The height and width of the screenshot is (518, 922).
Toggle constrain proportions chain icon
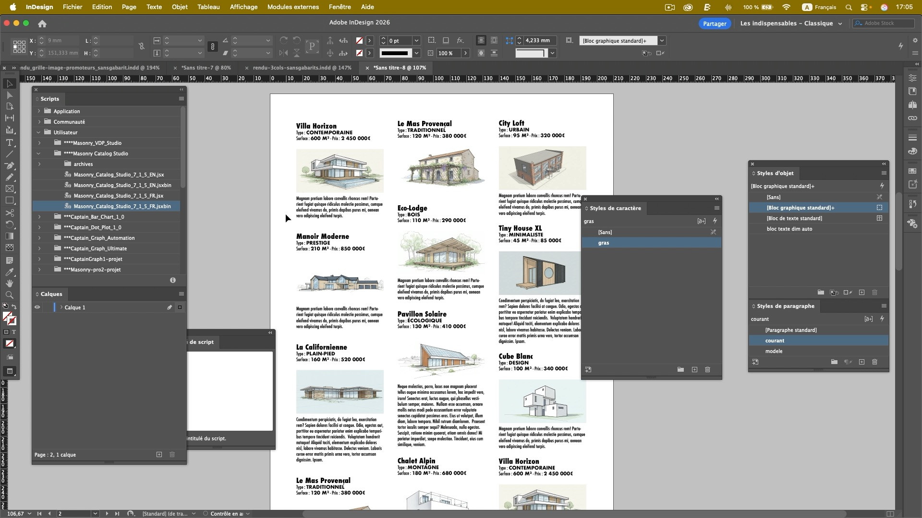[x=142, y=47]
